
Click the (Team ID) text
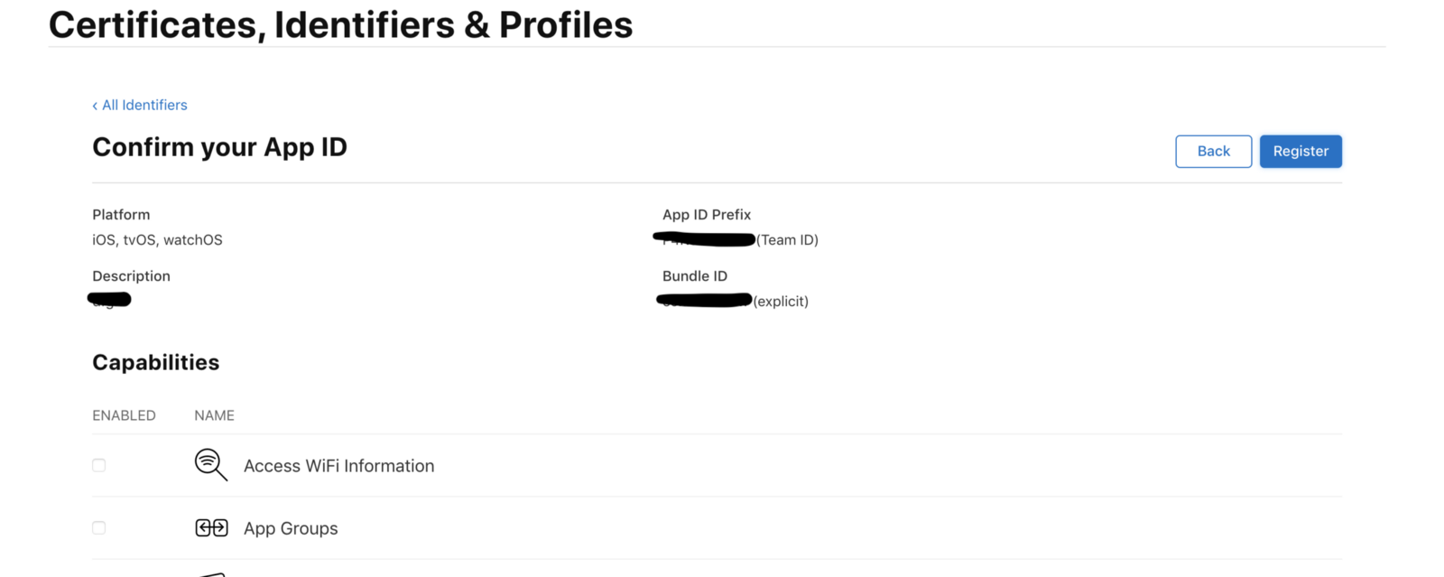787,240
